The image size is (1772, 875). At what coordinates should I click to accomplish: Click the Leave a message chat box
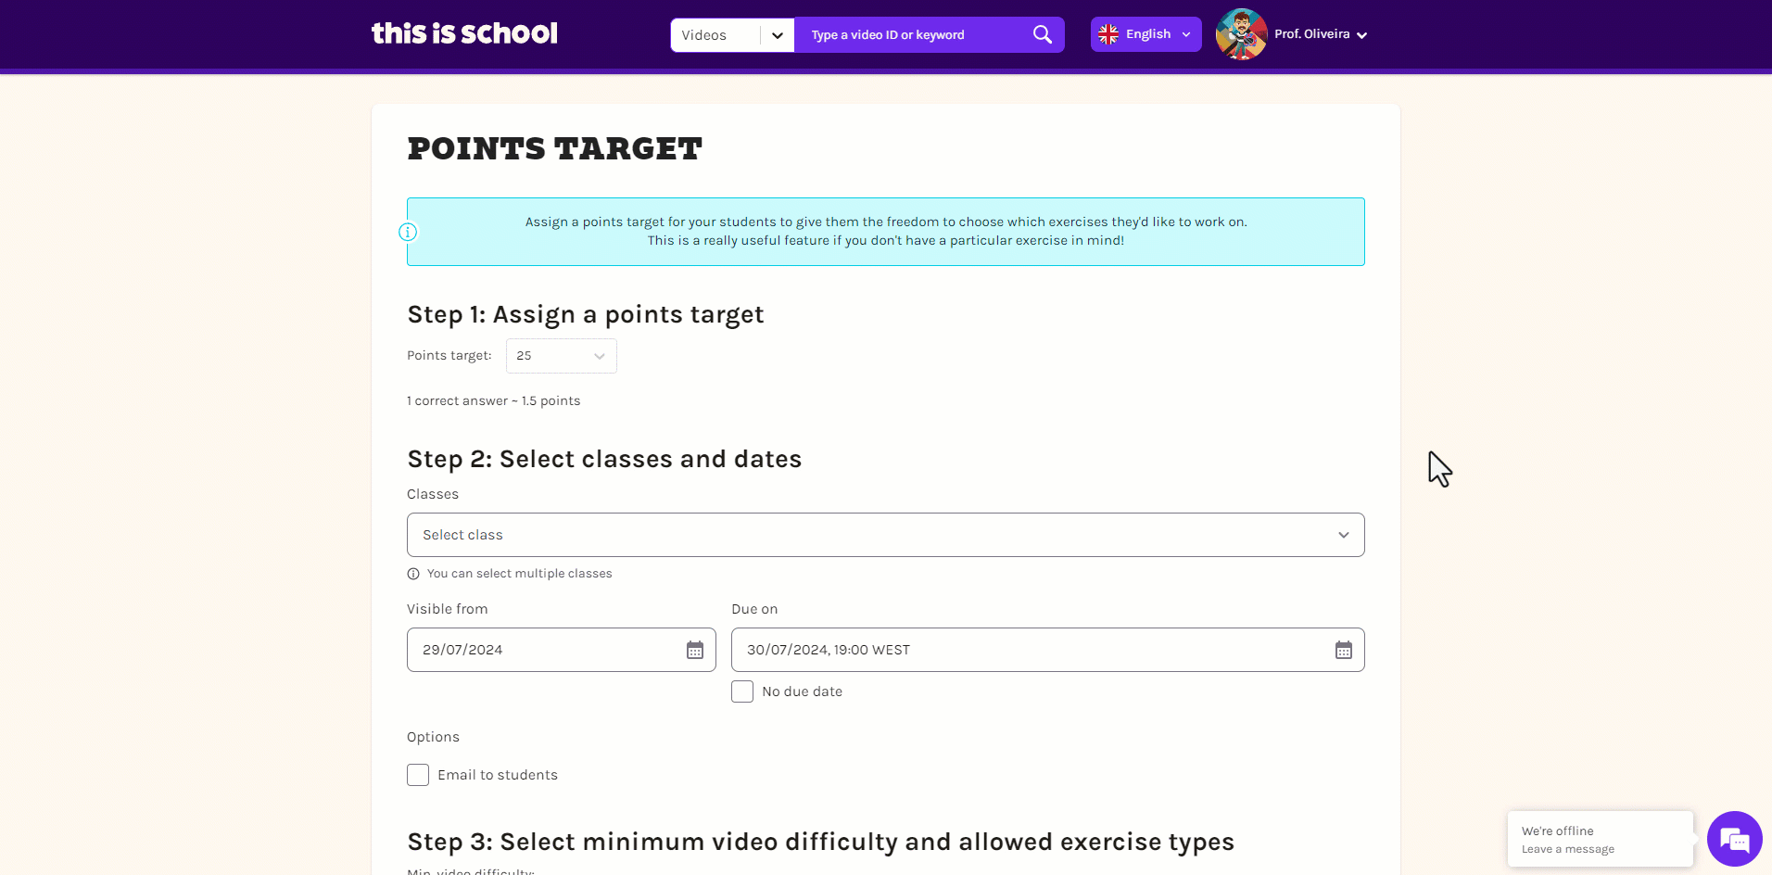[1601, 840]
